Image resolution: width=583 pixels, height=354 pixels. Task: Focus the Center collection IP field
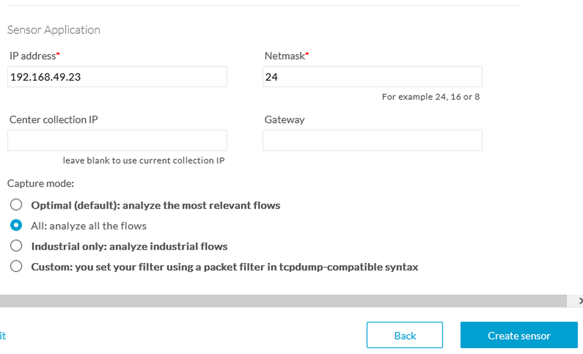(117, 140)
